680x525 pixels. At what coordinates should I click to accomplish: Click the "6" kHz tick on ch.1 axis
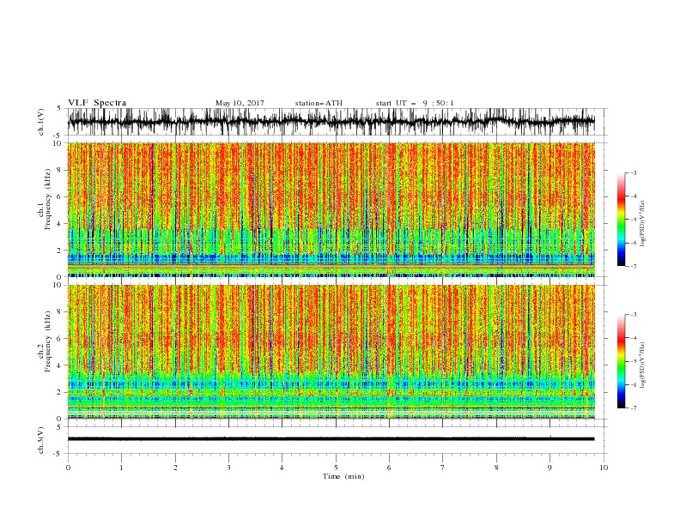[61, 196]
